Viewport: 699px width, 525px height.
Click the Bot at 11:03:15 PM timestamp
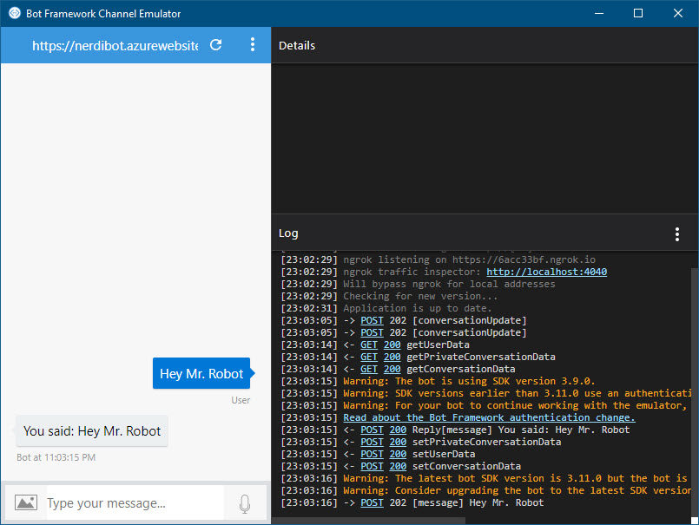pos(56,457)
